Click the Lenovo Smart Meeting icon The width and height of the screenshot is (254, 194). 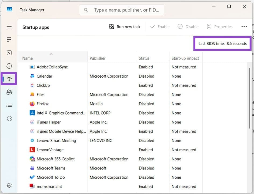click(x=32, y=140)
